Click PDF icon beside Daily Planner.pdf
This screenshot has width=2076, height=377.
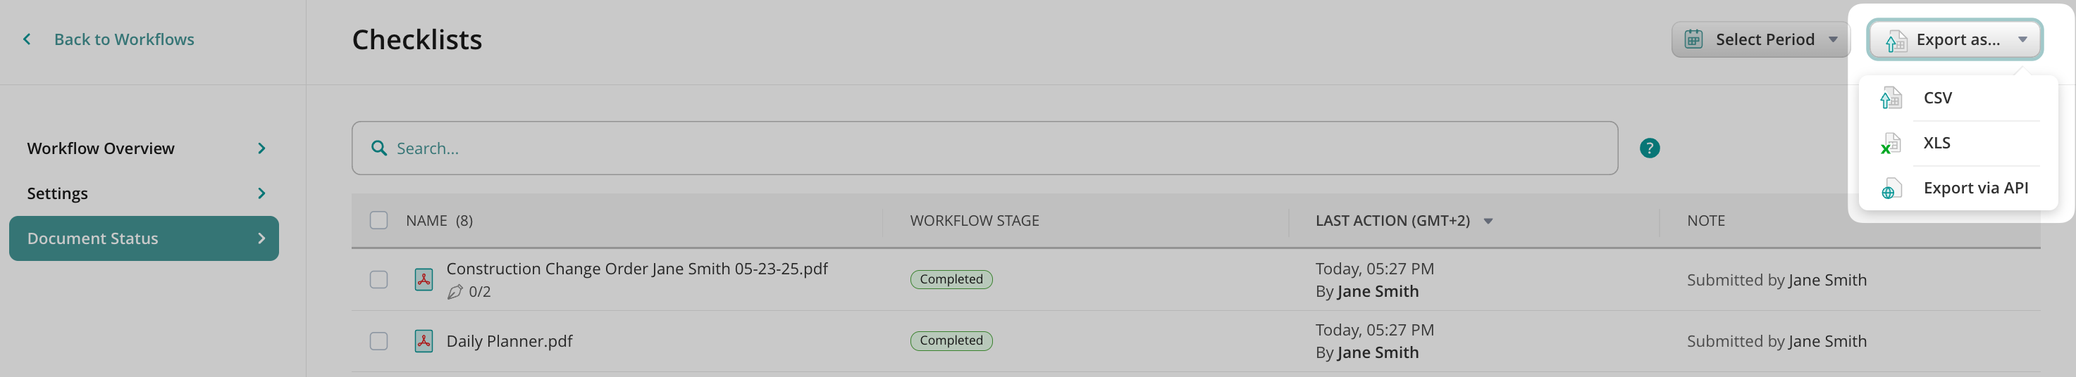(423, 341)
